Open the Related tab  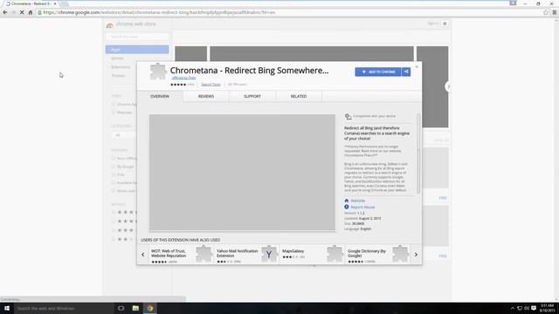[x=299, y=97]
